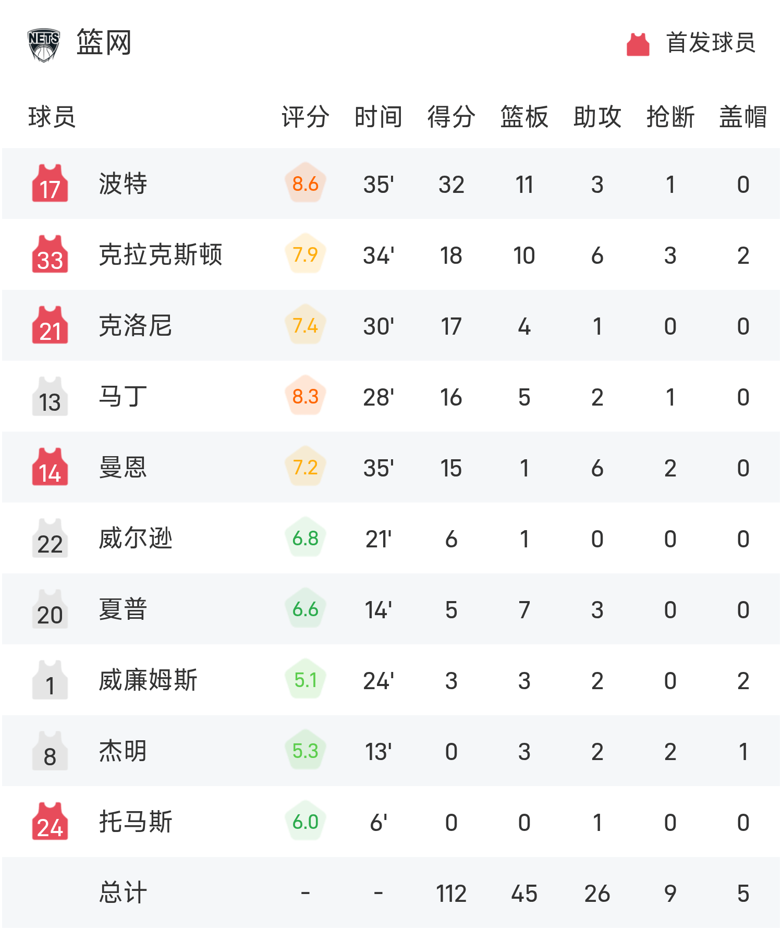The height and width of the screenshot is (930, 782).
Task: Click the starting player legend jersey icon
Action: coord(638,44)
